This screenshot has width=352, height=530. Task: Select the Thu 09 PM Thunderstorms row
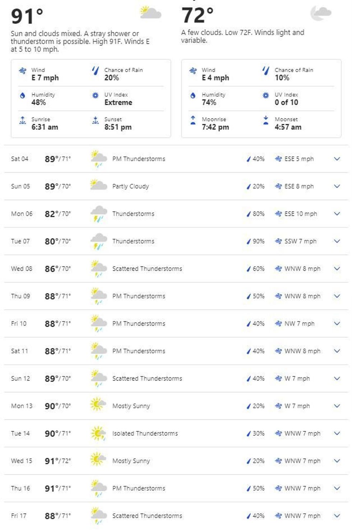point(139,296)
